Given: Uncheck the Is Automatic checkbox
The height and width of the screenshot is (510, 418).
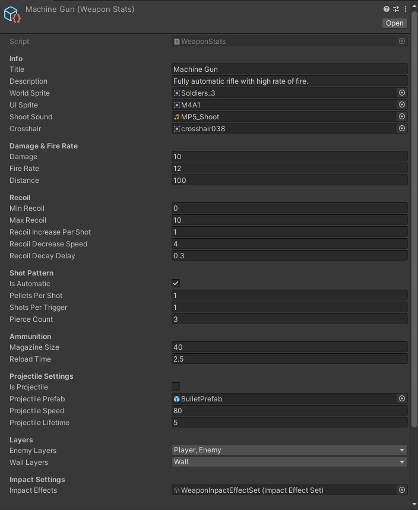Looking at the screenshot, I should pos(176,284).
